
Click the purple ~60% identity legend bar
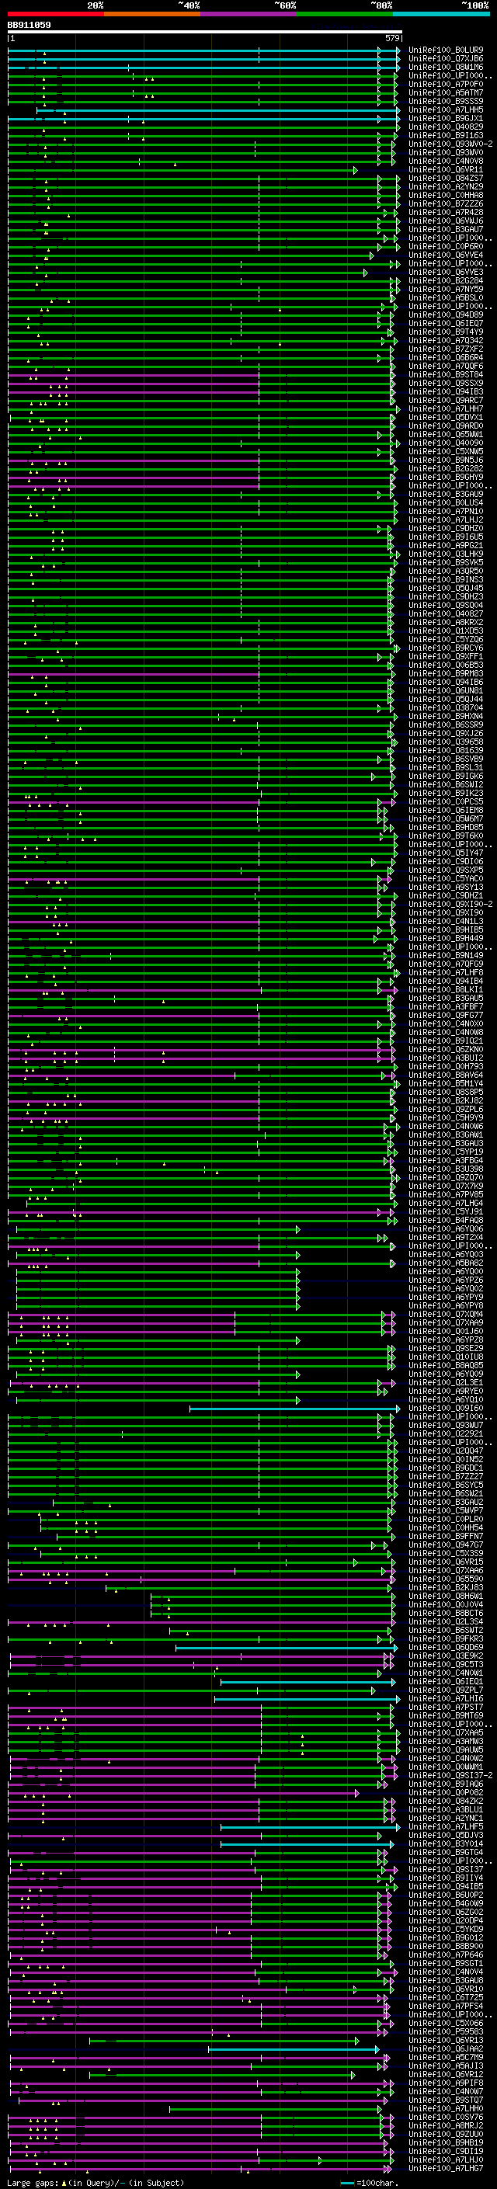click(248, 14)
